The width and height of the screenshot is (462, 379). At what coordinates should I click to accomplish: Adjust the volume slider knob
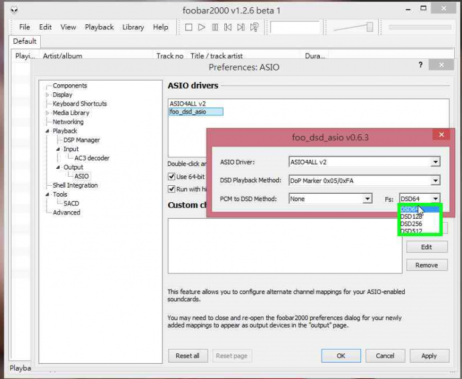pyautogui.click(x=370, y=27)
